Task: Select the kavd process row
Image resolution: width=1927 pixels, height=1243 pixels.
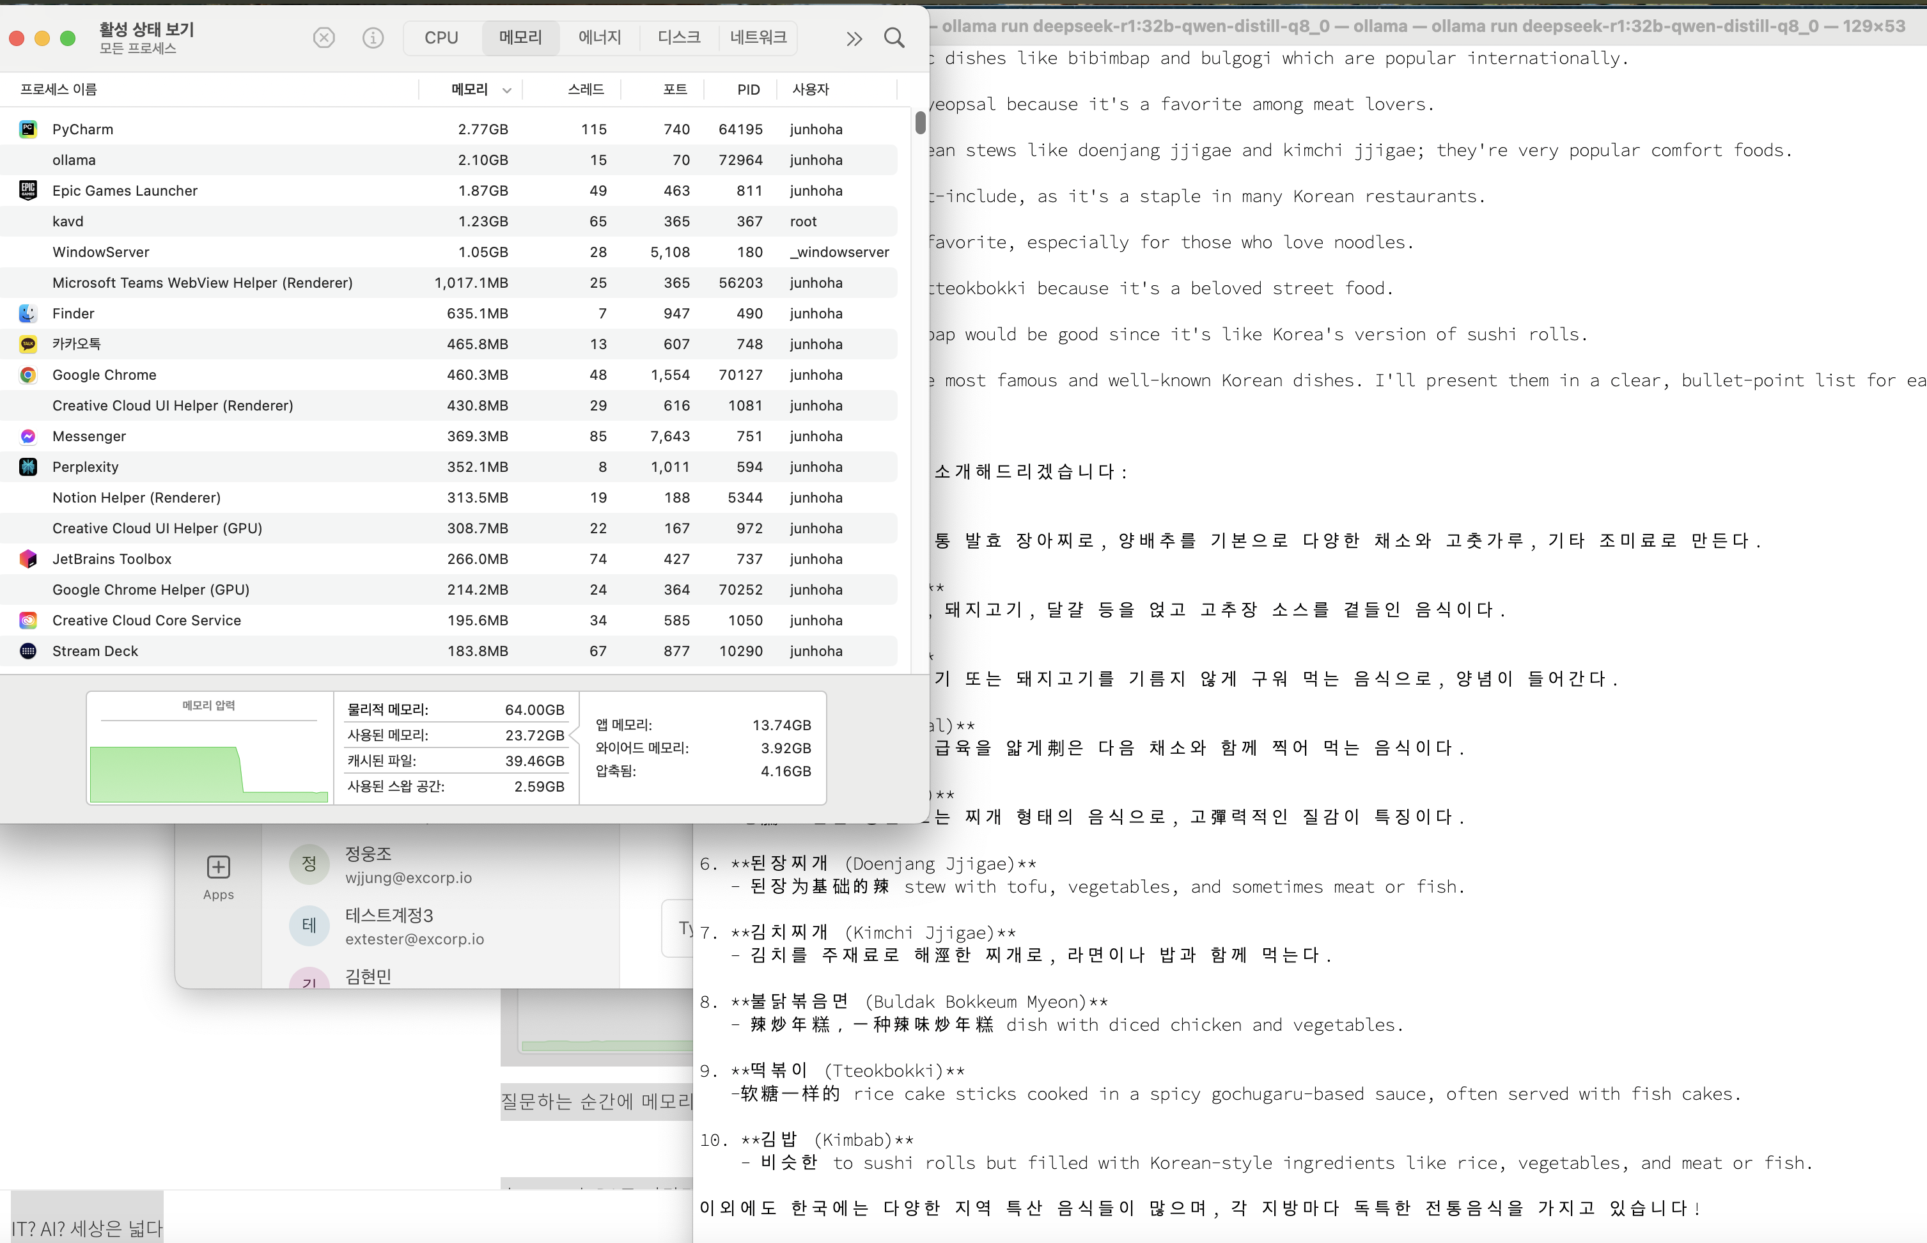Action: coord(449,221)
